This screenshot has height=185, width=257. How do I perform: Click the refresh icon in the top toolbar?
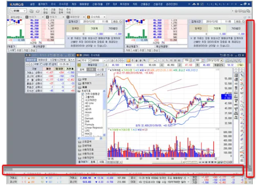(x=38, y=11)
